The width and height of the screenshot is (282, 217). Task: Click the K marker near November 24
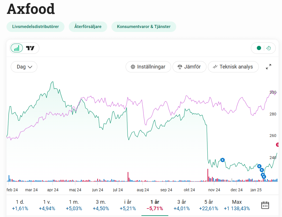pyautogui.click(x=223, y=160)
